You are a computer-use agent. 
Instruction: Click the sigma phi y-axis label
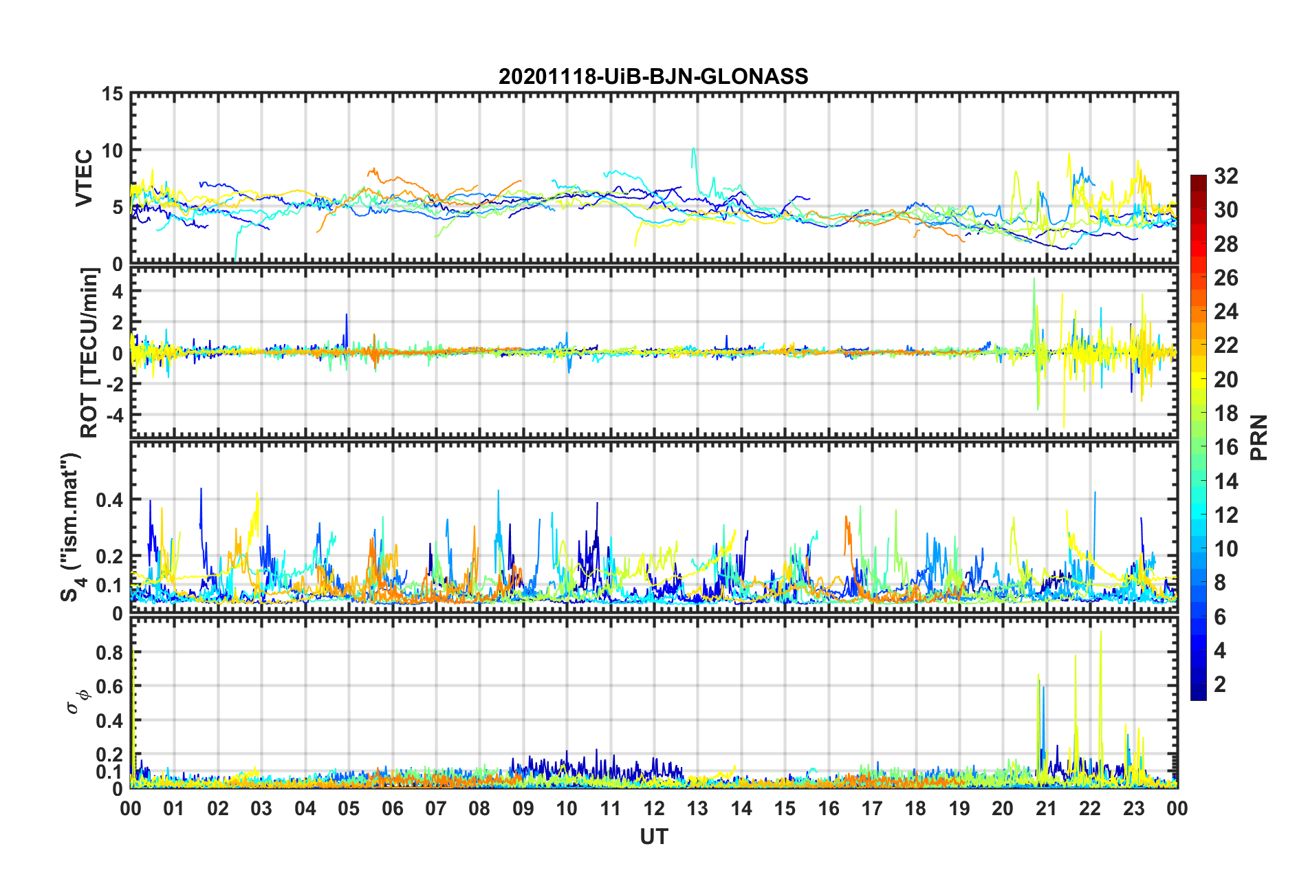pos(79,702)
